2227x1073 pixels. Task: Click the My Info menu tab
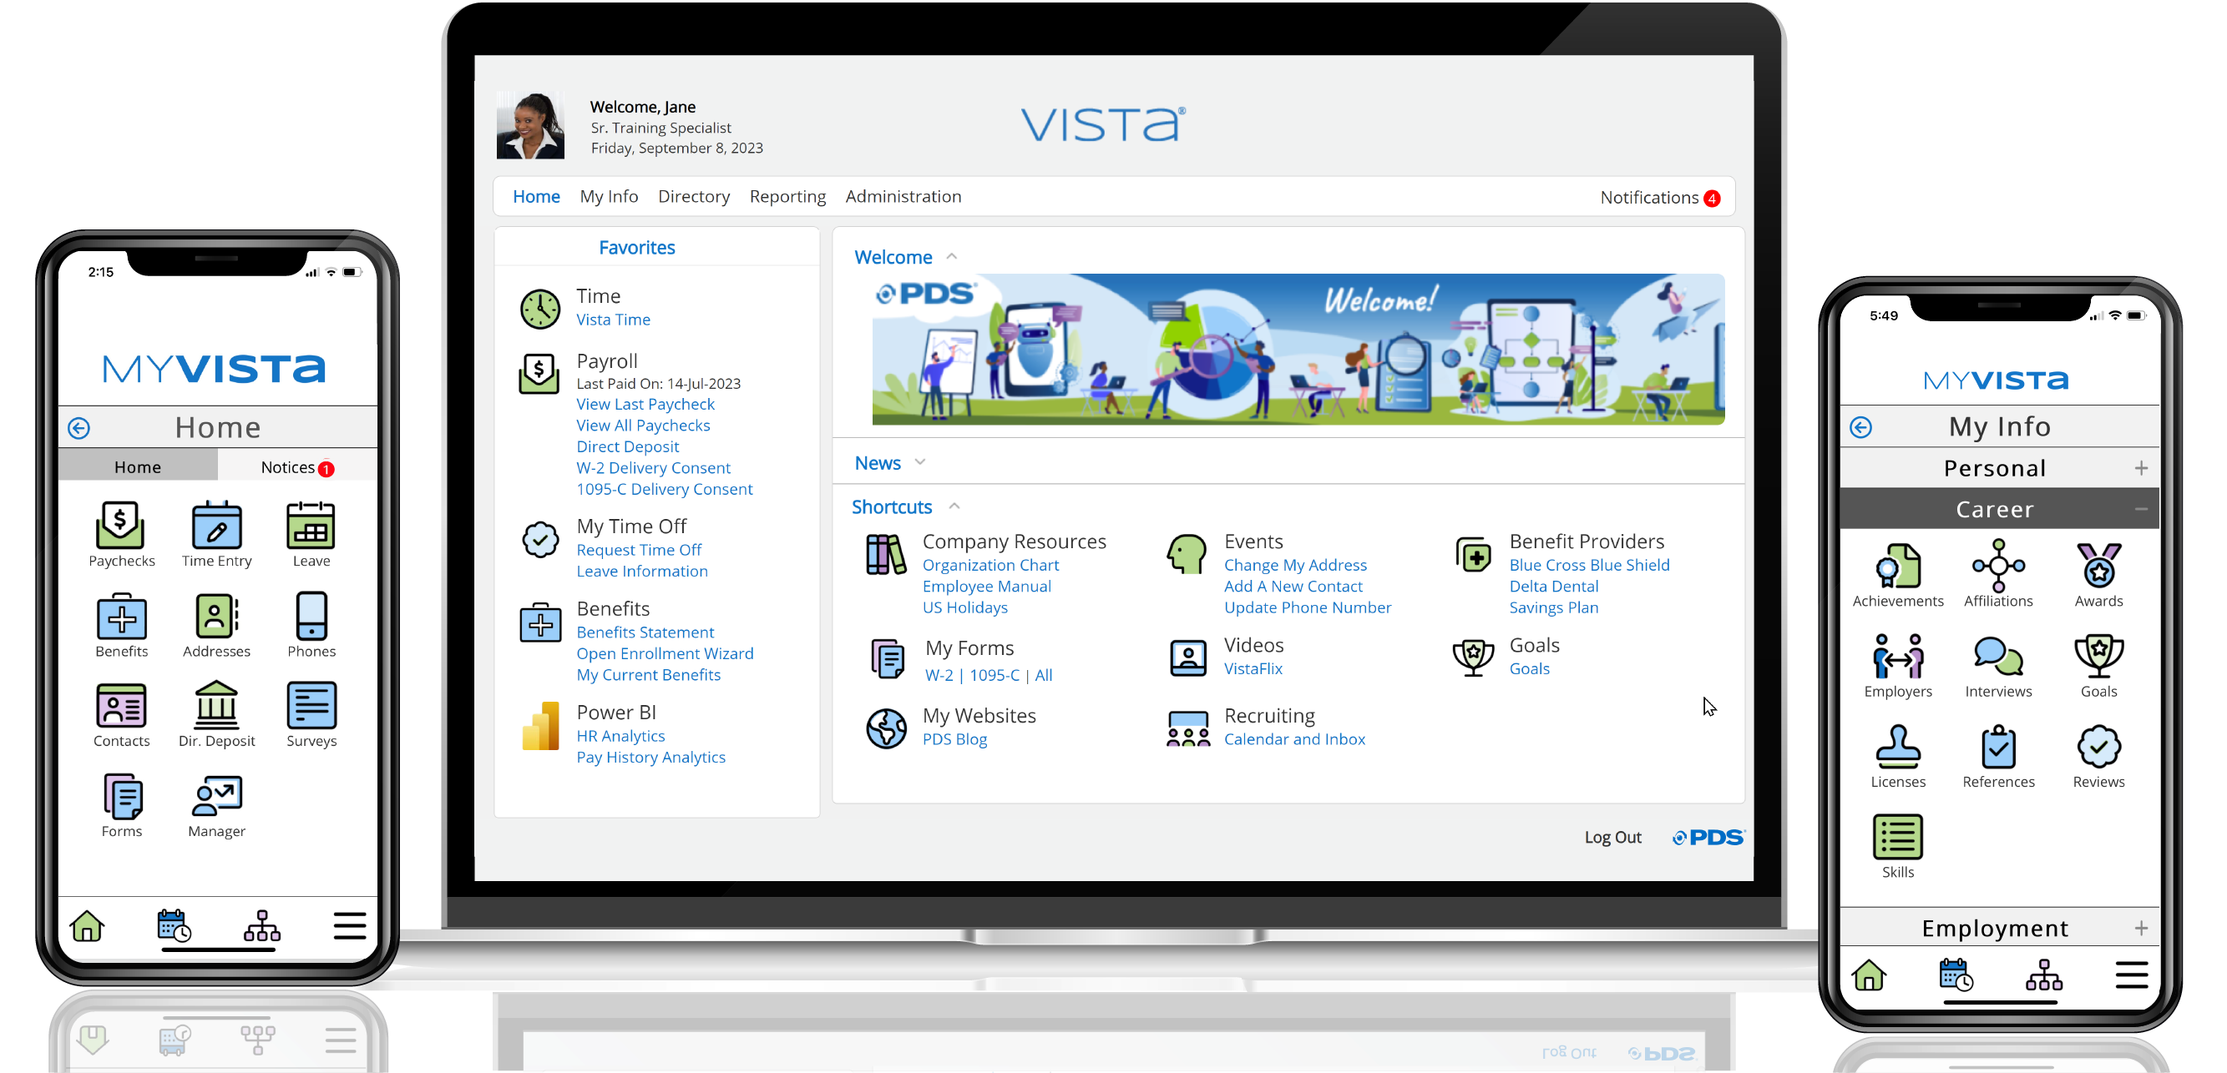(608, 196)
